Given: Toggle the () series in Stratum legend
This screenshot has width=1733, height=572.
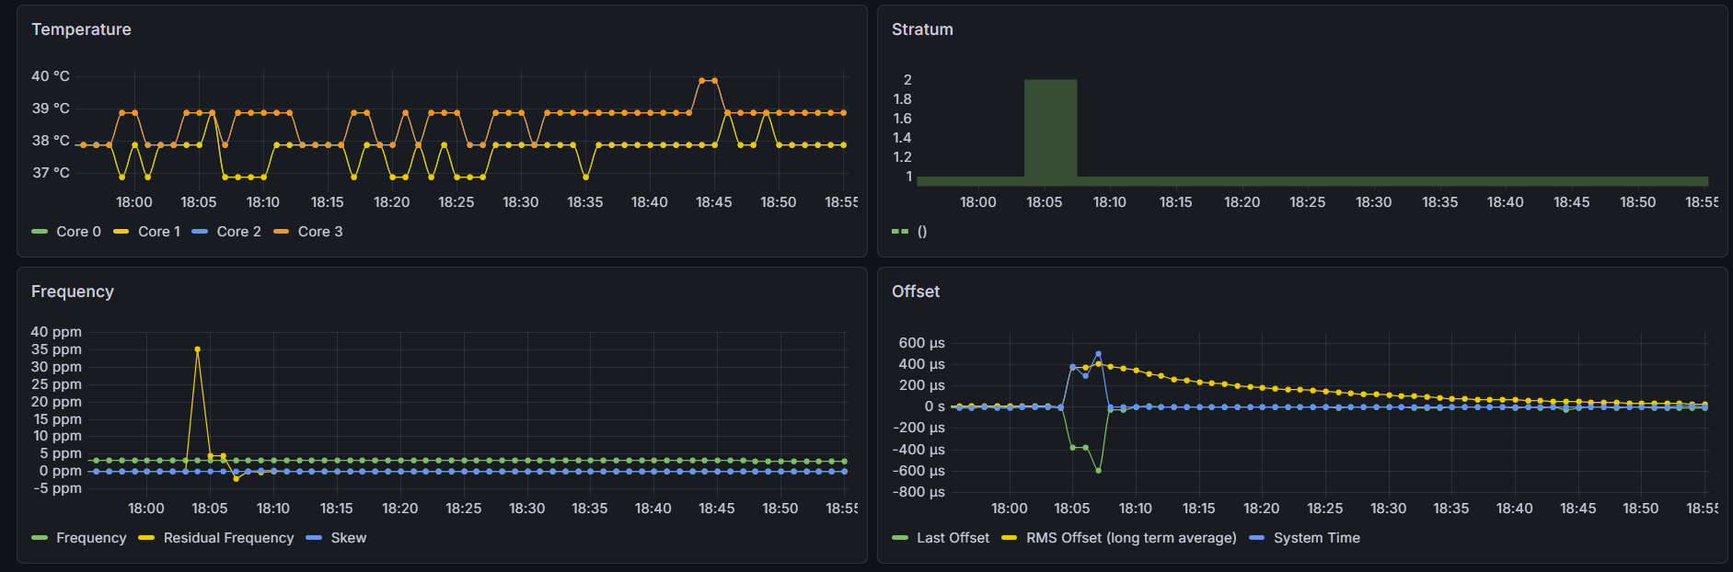Looking at the screenshot, I should coord(922,232).
